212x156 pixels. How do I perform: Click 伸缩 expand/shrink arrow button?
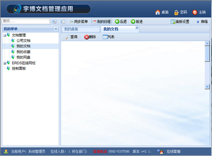[x=202, y=22]
